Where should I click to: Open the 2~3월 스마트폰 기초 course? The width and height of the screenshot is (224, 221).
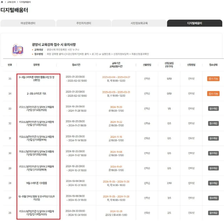[36, 94]
